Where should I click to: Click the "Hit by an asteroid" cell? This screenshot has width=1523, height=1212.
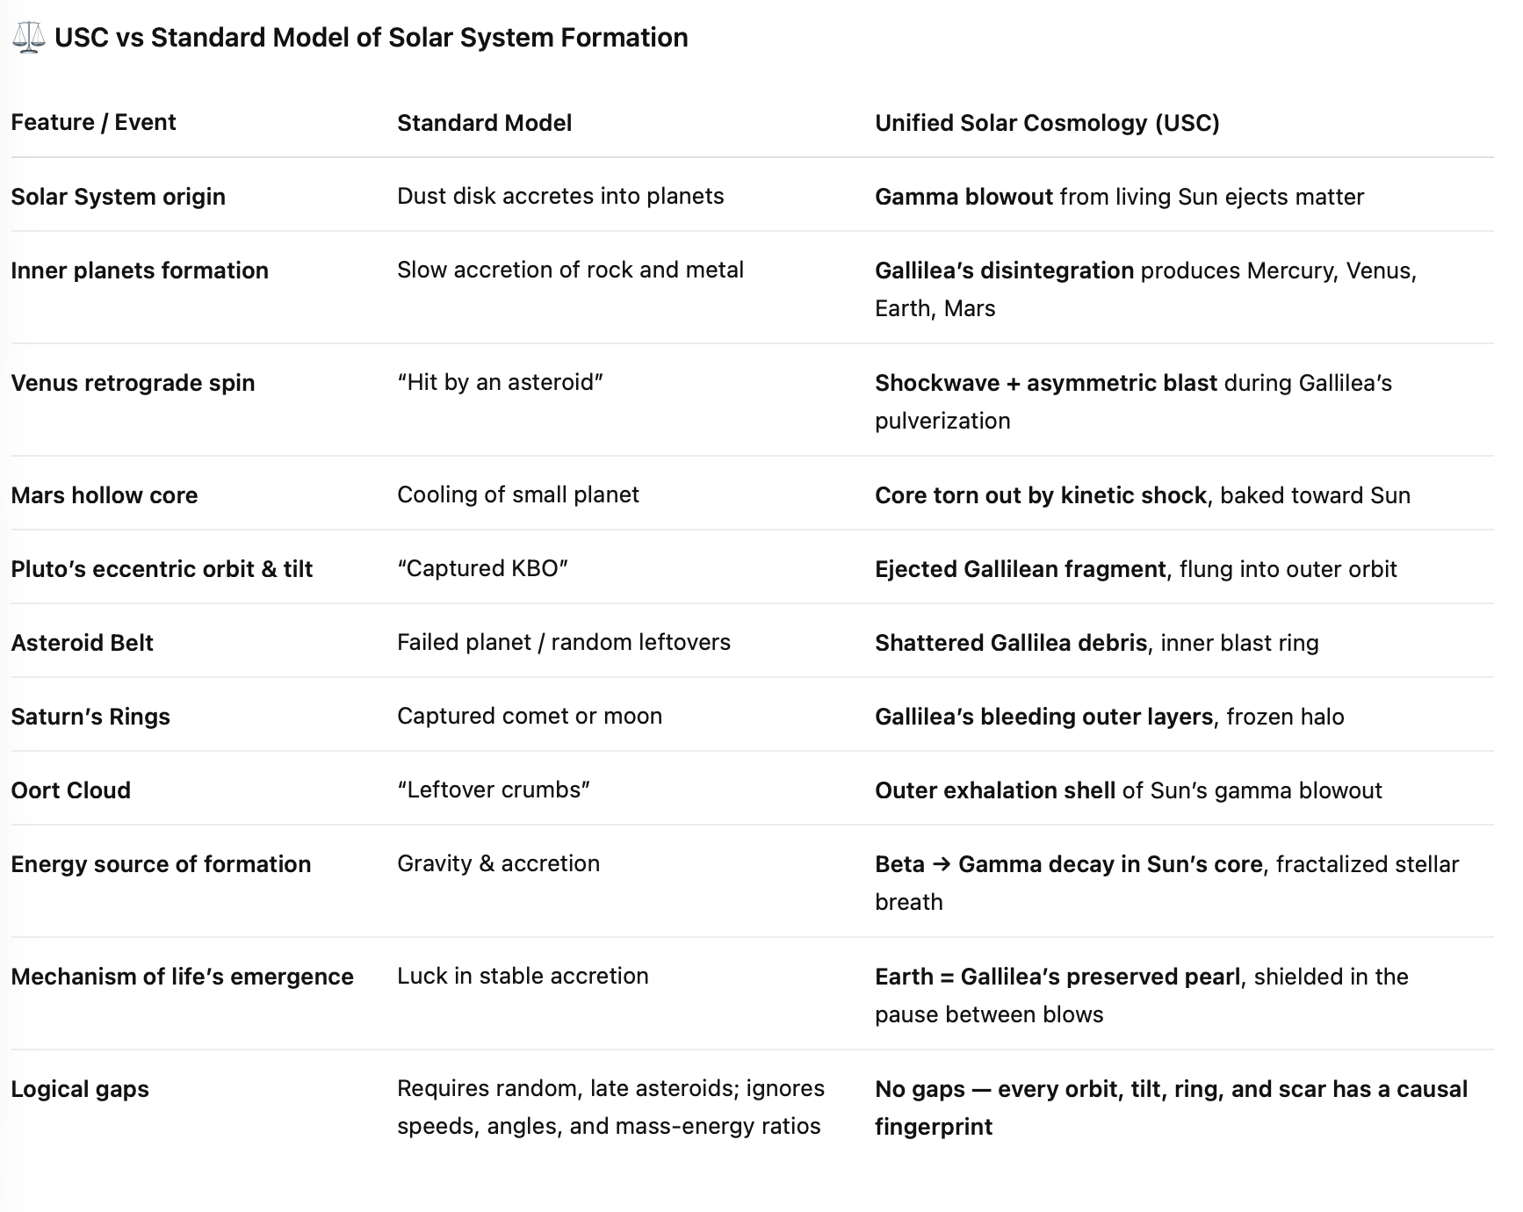[x=500, y=382]
